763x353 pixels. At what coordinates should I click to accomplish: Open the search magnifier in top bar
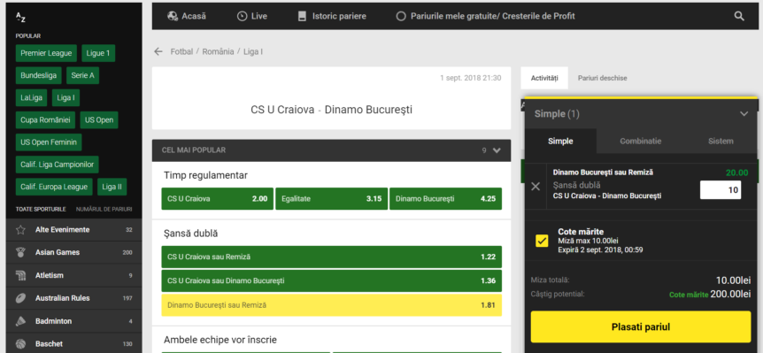(739, 16)
